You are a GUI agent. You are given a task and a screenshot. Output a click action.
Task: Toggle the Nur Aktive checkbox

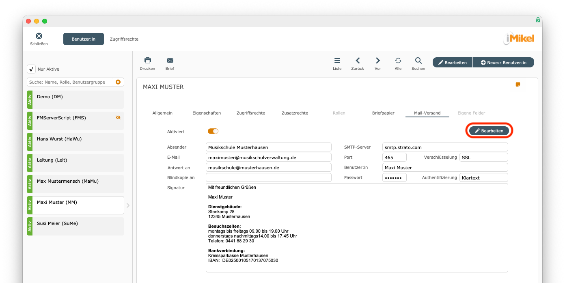point(31,69)
